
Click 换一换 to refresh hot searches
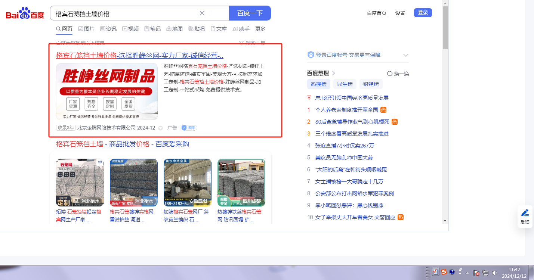tap(398, 74)
